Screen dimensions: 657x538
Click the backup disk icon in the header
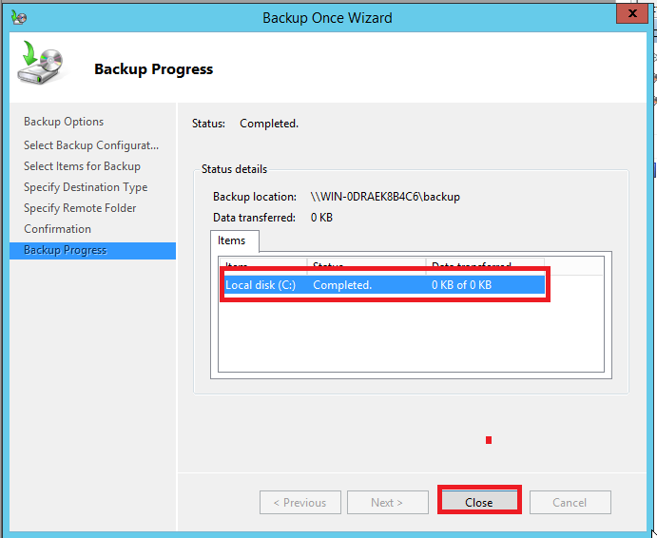41,63
